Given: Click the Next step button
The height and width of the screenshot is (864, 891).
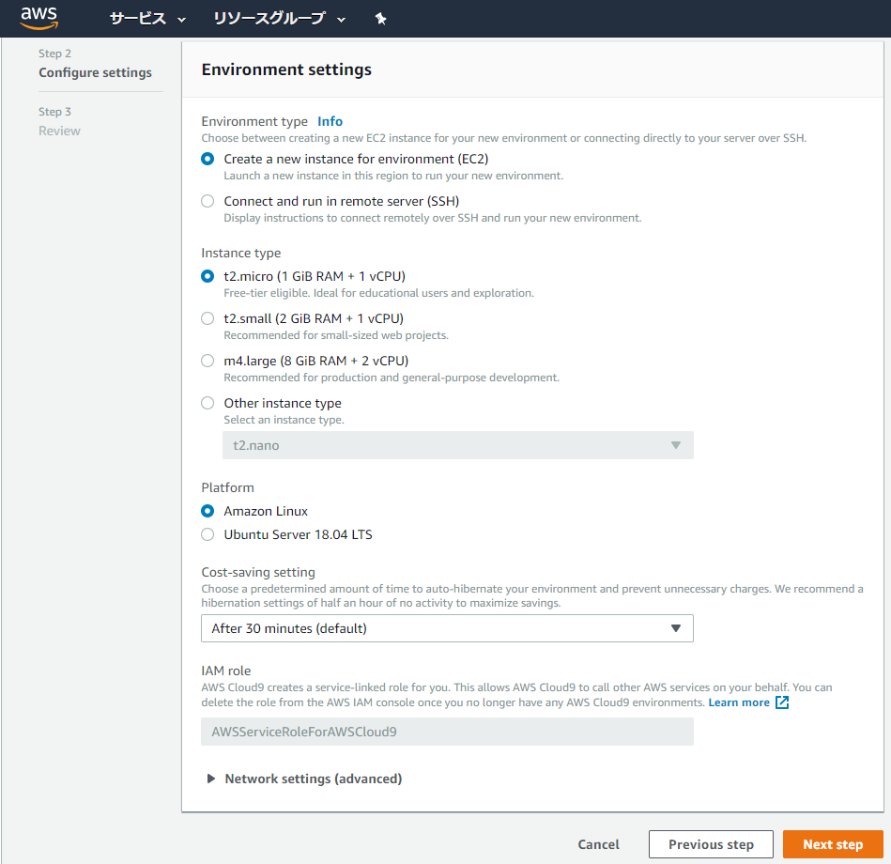Looking at the screenshot, I should (833, 844).
